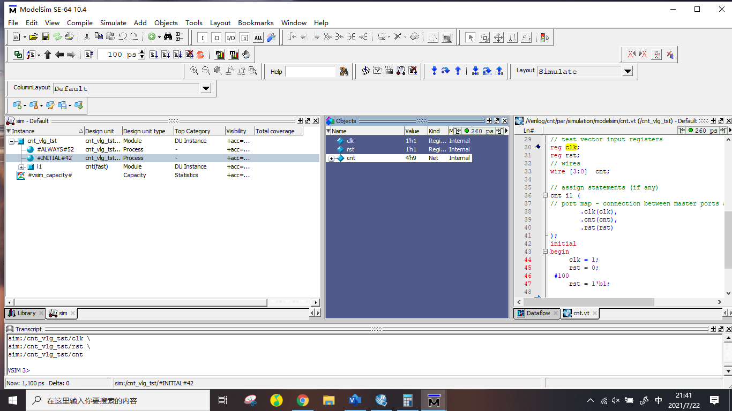
Task: Click the Help search binoculars icon
Action: coord(344,71)
